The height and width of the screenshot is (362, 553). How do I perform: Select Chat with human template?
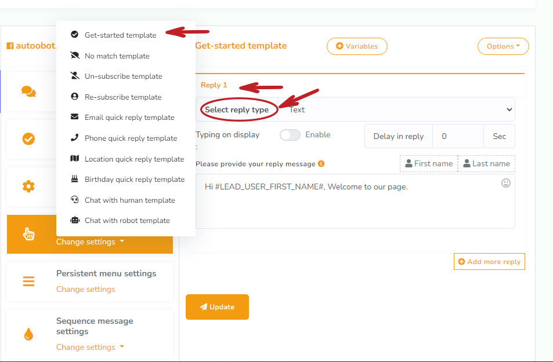coord(129,200)
